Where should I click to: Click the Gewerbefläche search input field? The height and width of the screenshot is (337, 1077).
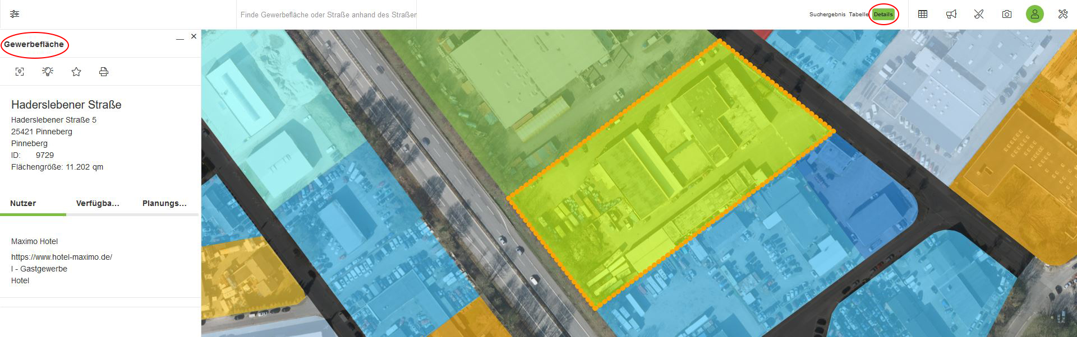(328, 15)
